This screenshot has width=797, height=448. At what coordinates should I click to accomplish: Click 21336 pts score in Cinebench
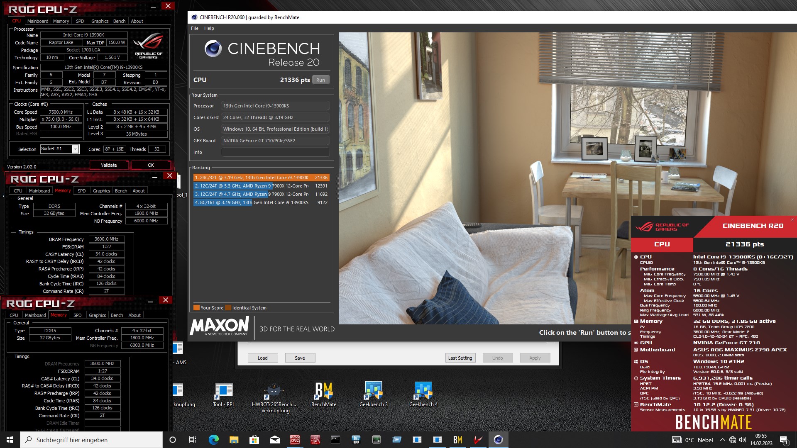coord(295,80)
